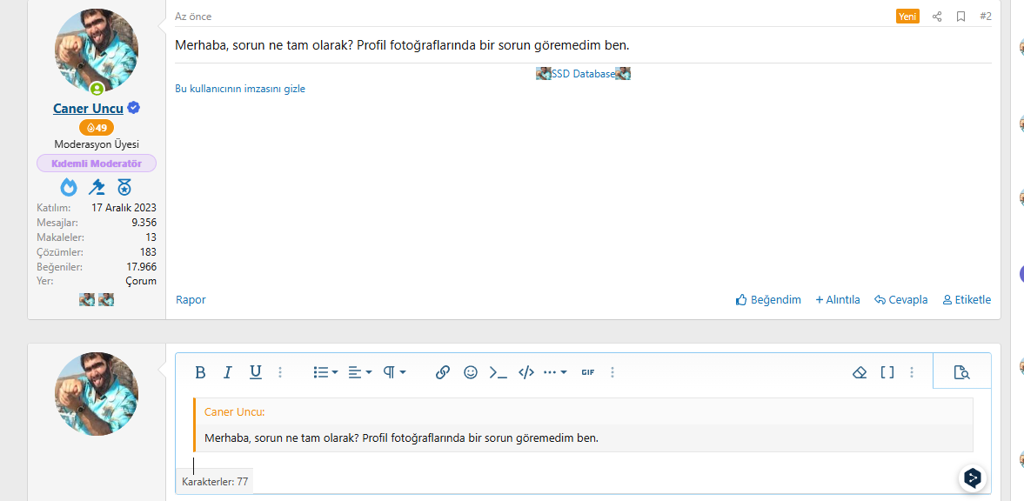Toggle bold formatting in editor toolbar
The image size is (1024, 501).
point(200,372)
